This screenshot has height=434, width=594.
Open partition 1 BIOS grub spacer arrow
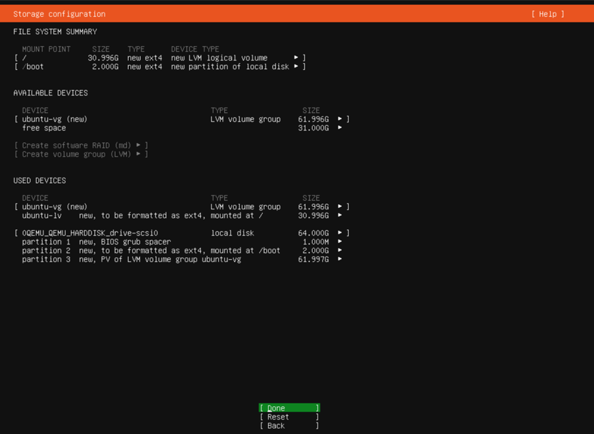pos(340,242)
